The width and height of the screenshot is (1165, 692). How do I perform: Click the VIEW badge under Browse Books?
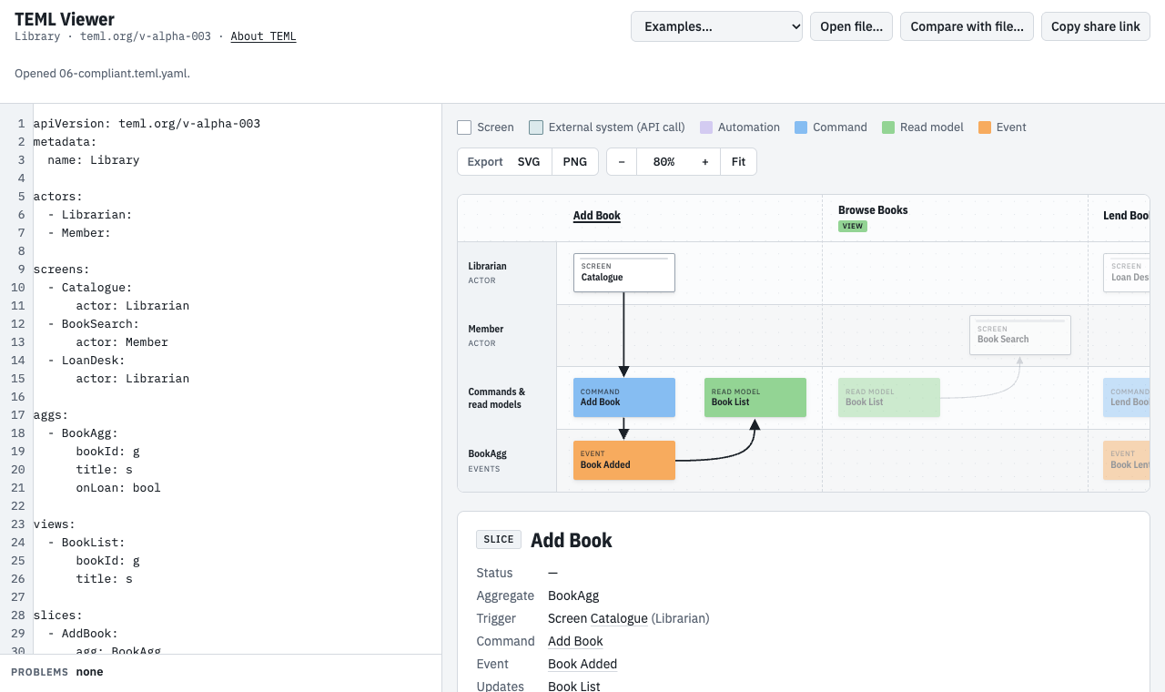(853, 226)
